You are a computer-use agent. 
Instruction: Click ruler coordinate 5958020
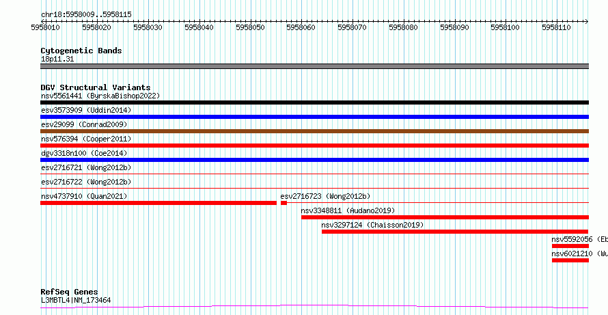coord(97,27)
